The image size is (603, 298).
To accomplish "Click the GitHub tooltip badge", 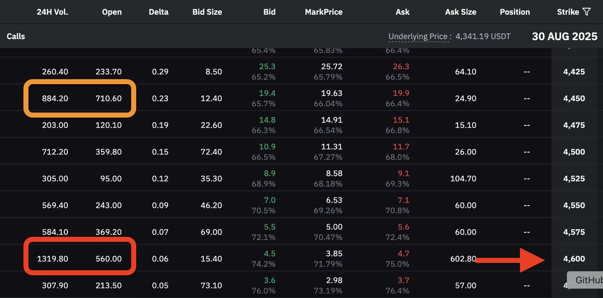I will coord(586,280).
